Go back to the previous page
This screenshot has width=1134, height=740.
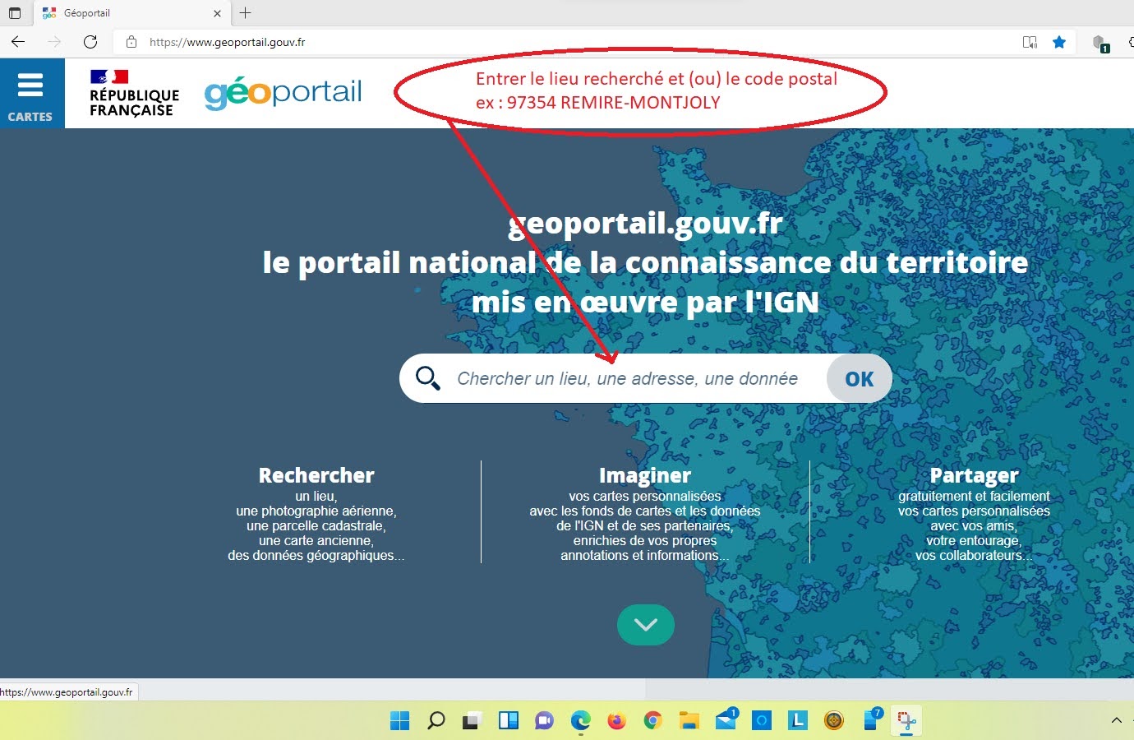tap(18, 42)
